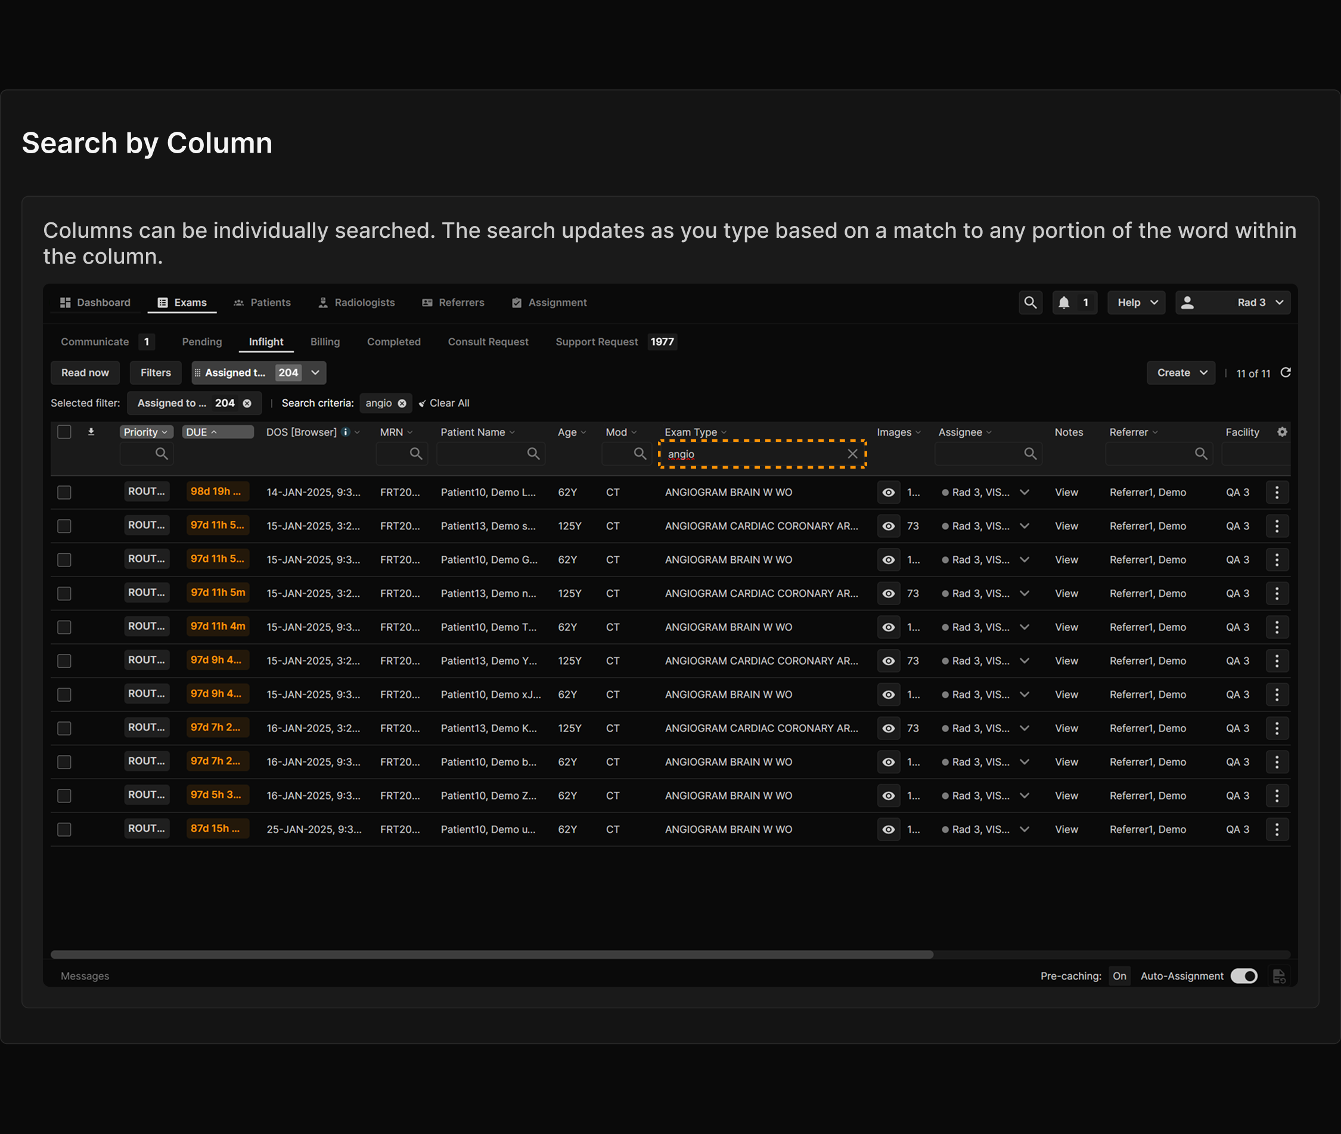Viewport: 1341px width, 1134px height.
Task: Check the 97d 5h 3 exam row checkbox
Action: coord(64,796)
